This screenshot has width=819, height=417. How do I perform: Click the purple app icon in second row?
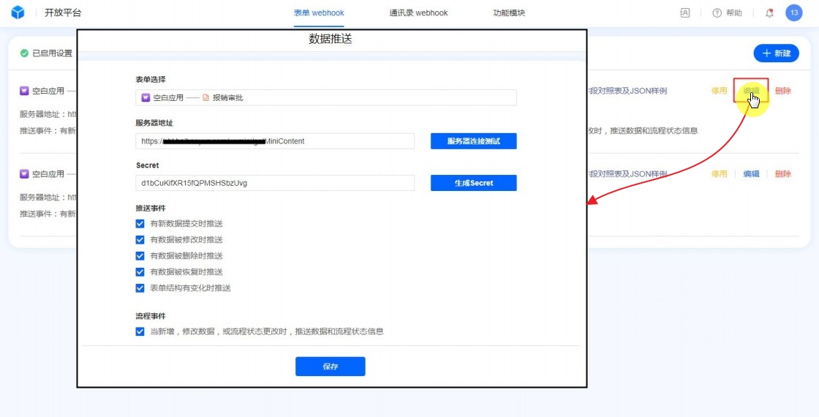pyautogui.click(x=24, y=174)
